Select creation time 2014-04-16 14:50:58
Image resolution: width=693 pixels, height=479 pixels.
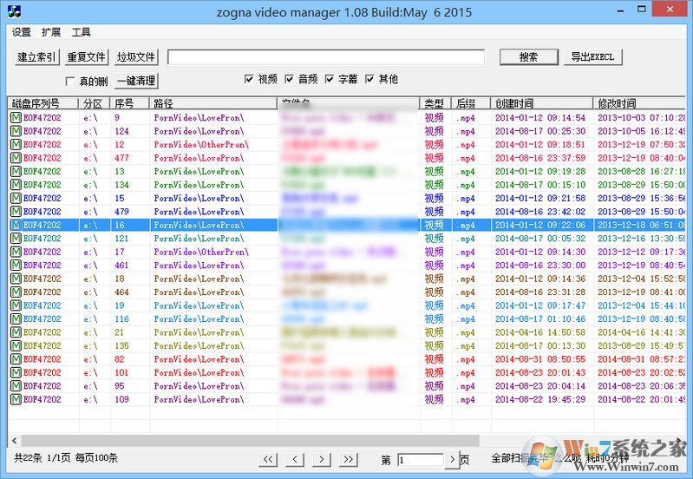pos(540,332)
